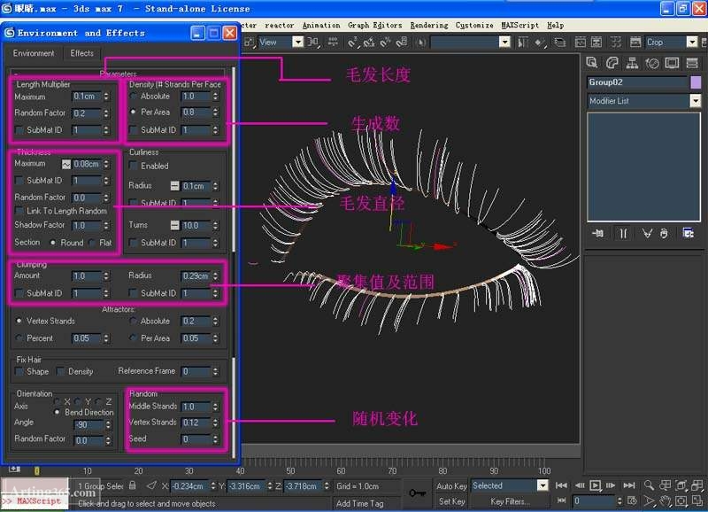Open the Animation menu
Viewport: 708px width, 512px height.
coord(321,26)
